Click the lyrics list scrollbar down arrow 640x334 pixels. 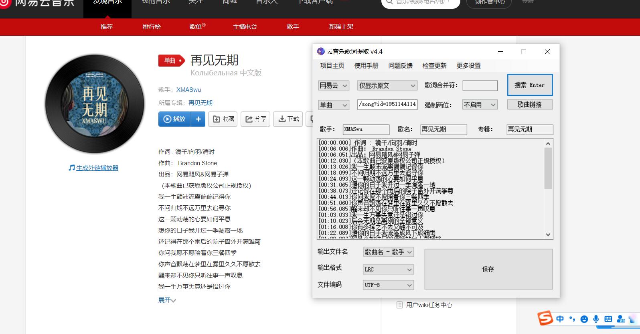click(548, 235)
